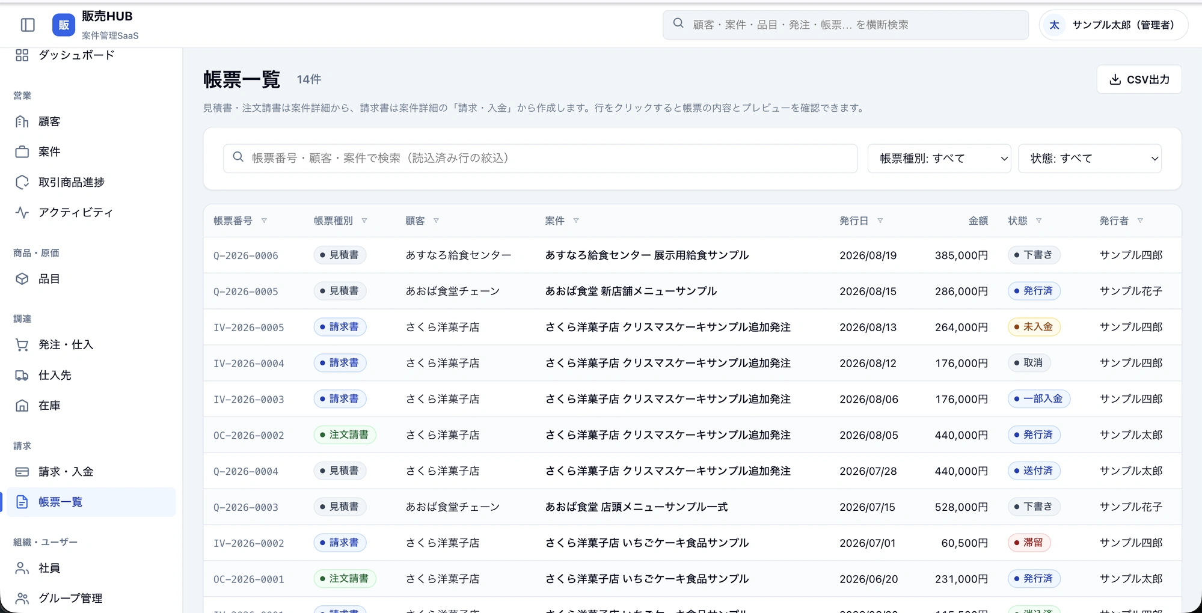Click 請求書 badge in IV-2026-0003 row
The height and width of the screenshot is (613, 1202).
tap(340, 398)
